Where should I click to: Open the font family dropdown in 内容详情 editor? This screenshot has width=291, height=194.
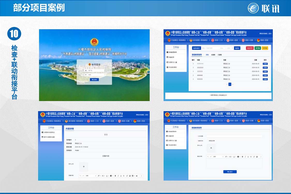pos(99,176)
